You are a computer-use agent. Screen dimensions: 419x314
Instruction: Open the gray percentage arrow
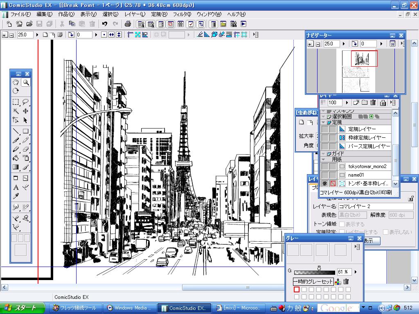pyautogui.click(x=356, y=272)
